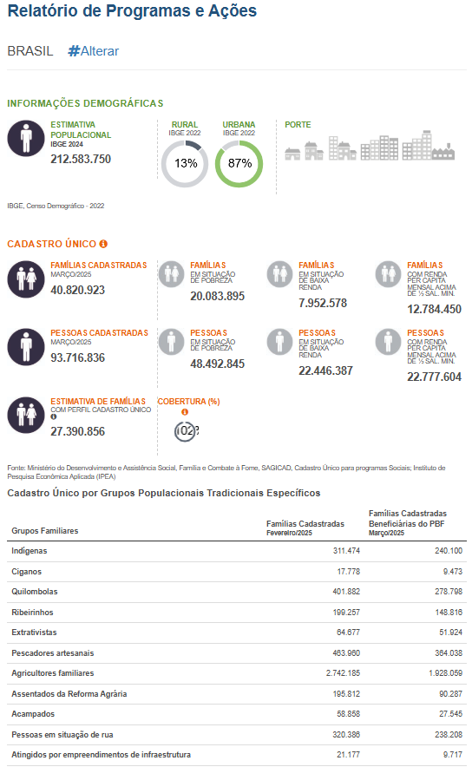Select the Pessoas em situação de rua row
Screen dimensions: 472x767
click(237, 735)
